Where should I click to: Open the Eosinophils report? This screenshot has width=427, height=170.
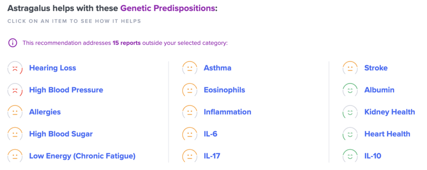(224, 90)
